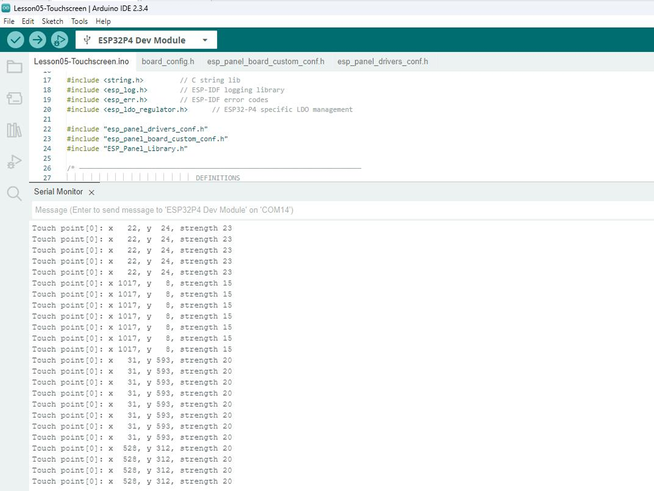Click the DEFINITIONS comment text
This screenshot has height=491, width=654.
(218, 178)
